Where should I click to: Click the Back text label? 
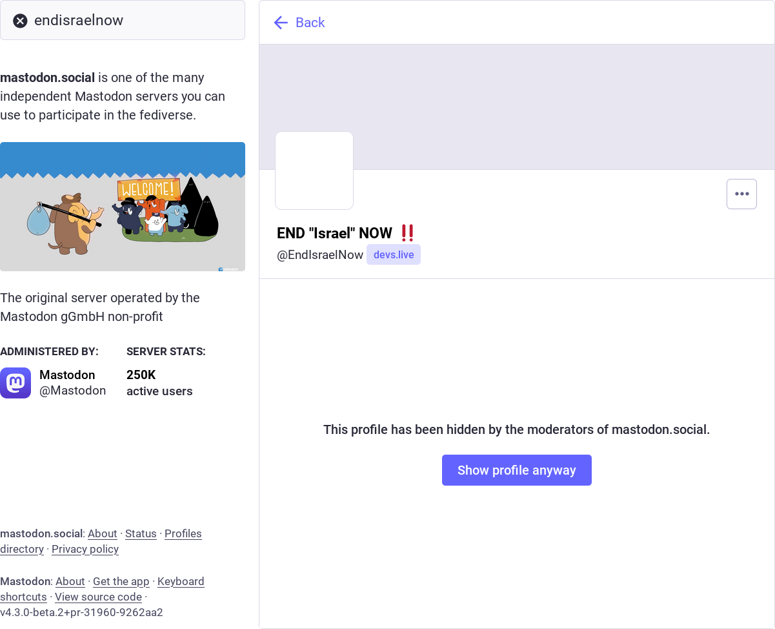coord(310,23)
